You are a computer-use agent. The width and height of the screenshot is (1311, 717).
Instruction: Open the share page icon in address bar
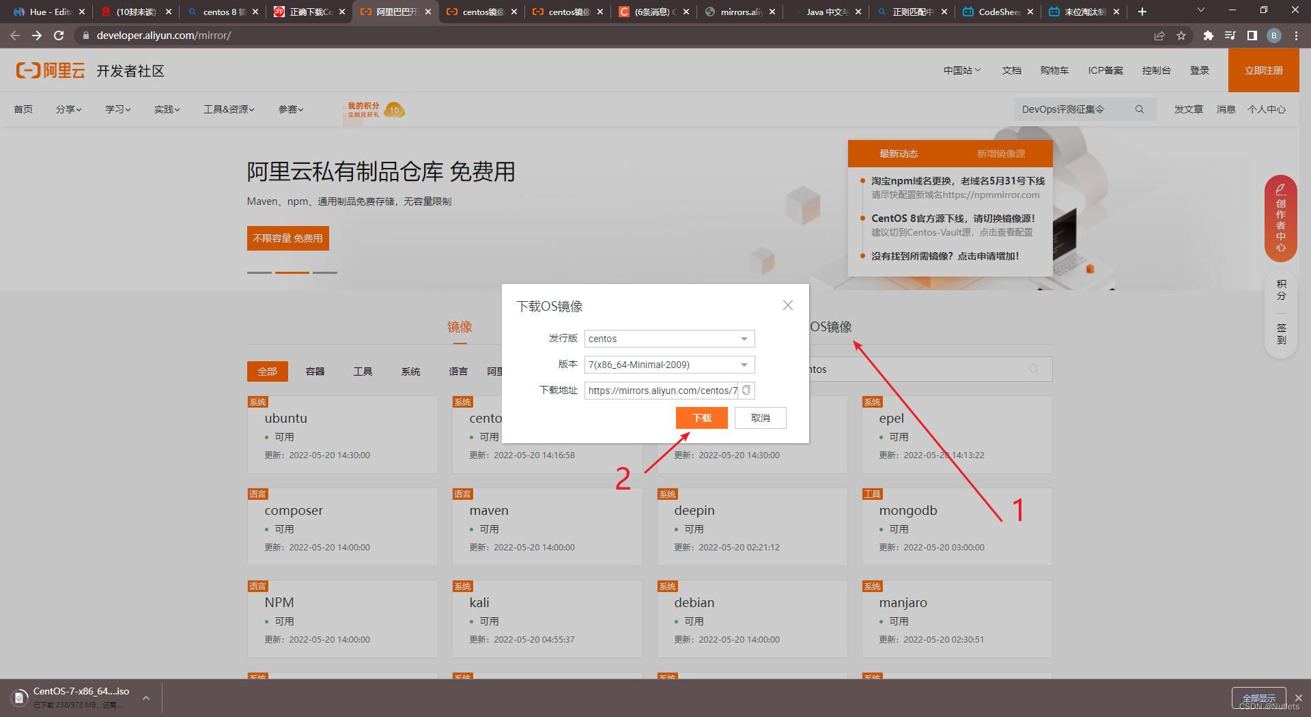click(1159, 36)
